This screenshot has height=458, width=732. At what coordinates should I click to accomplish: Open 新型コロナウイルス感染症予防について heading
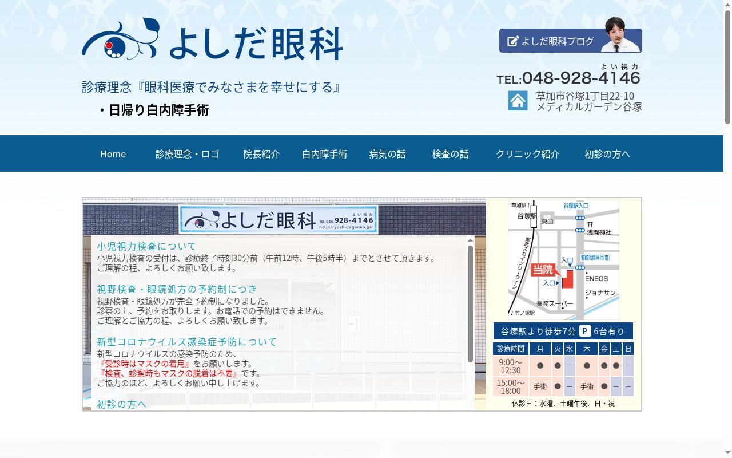click(x=186, y=342)
